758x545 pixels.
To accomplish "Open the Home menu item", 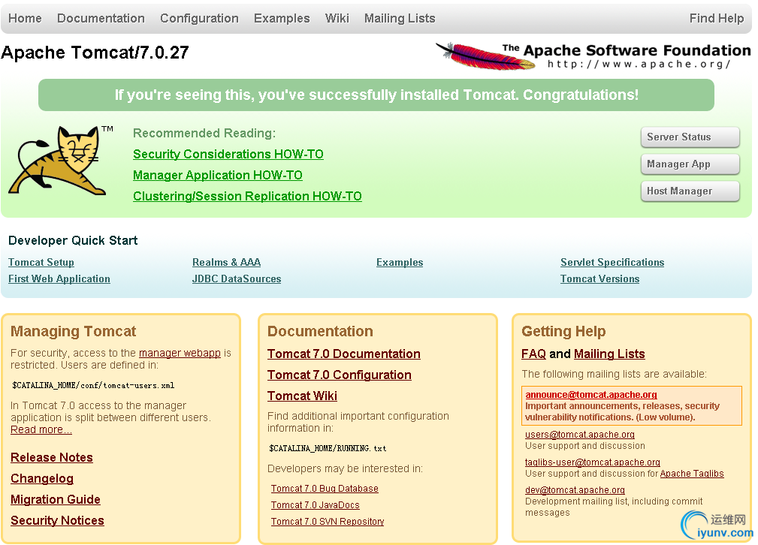I will [25, 18].
